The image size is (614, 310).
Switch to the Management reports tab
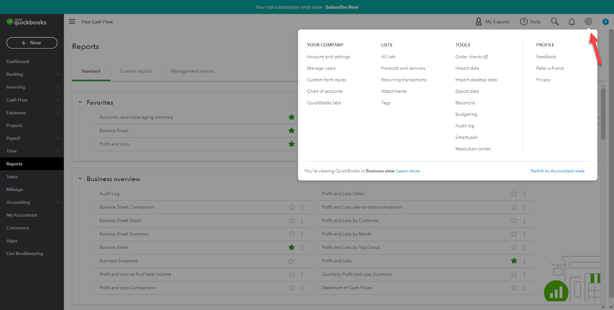[x=193, y=71]
